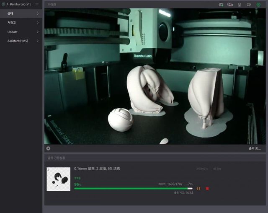Open the Update sidebar section
The image size is (268, 213).
point(13,32)
